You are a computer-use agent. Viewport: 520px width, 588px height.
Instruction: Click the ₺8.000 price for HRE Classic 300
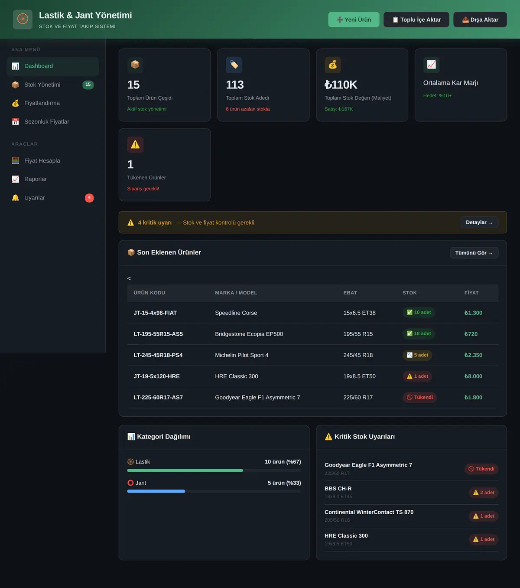click(473, 376)
